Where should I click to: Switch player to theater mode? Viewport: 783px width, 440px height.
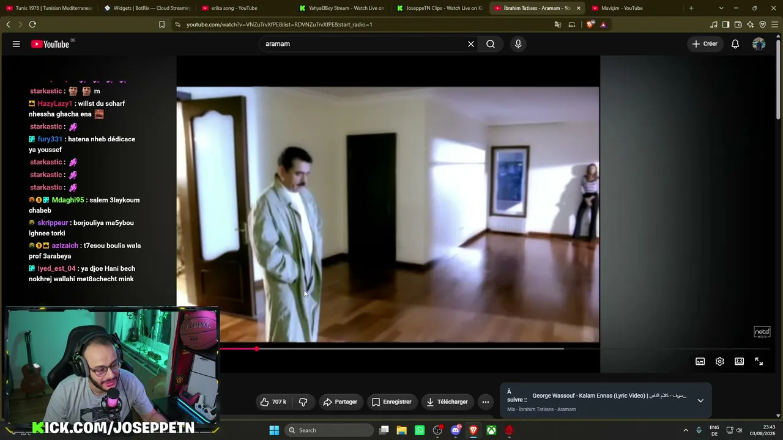740,362
